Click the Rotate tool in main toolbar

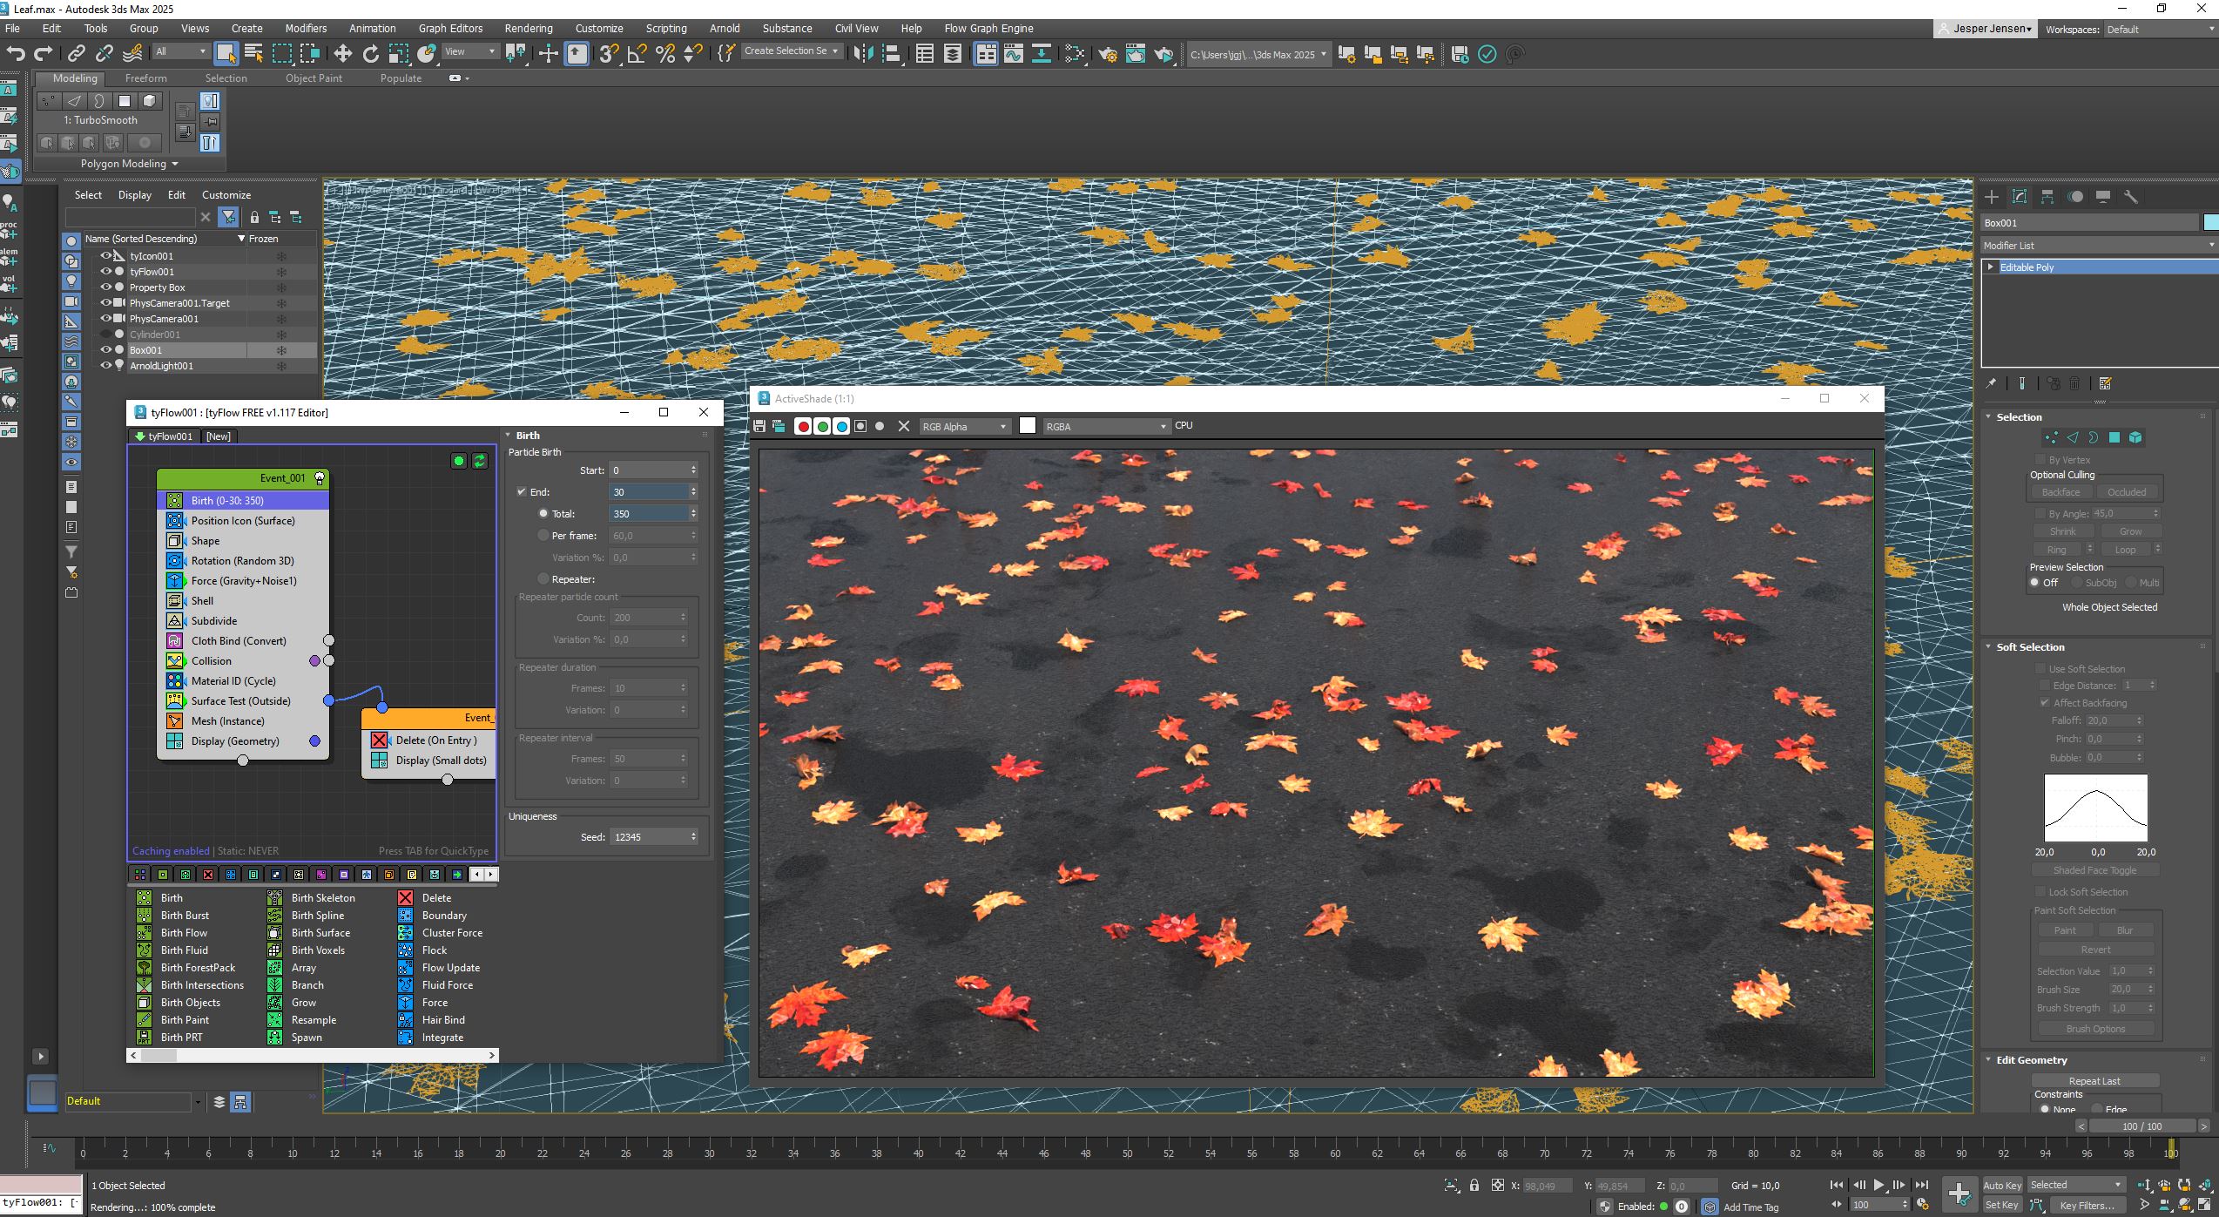tap(370, 54)
